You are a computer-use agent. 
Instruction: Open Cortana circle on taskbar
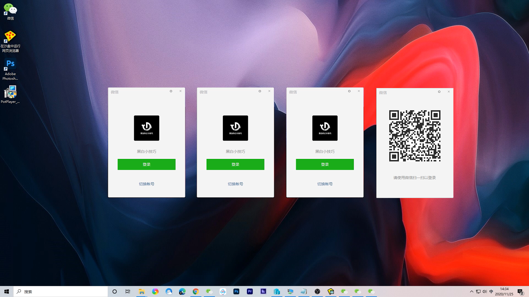115,291
